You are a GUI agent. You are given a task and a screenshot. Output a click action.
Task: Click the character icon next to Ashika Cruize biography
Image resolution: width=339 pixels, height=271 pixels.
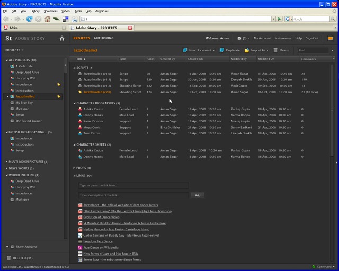(x=80, y=109)
